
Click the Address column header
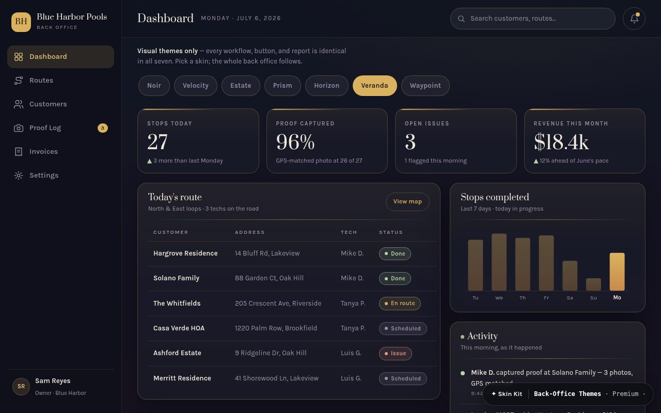click(x=250, y=232)
